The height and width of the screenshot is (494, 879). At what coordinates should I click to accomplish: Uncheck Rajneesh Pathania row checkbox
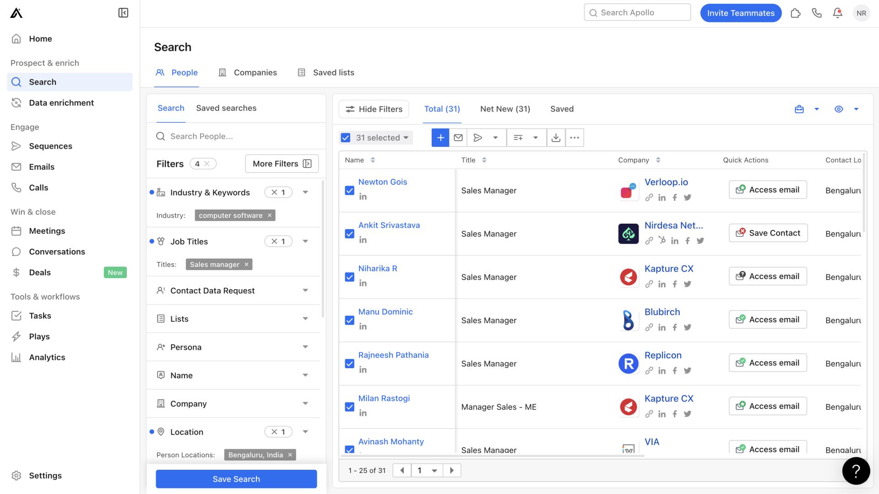click(350, 364)
